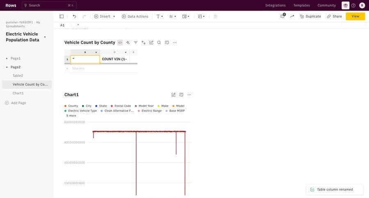This screenshot has height=198, width=369.
Task: Open search in Vehicle Count by County table
Action: (159, 43)
